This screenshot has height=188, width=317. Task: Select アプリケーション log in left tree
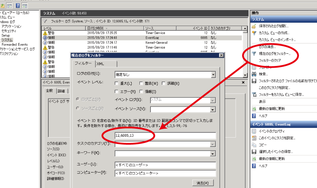(x=11, y=26)
